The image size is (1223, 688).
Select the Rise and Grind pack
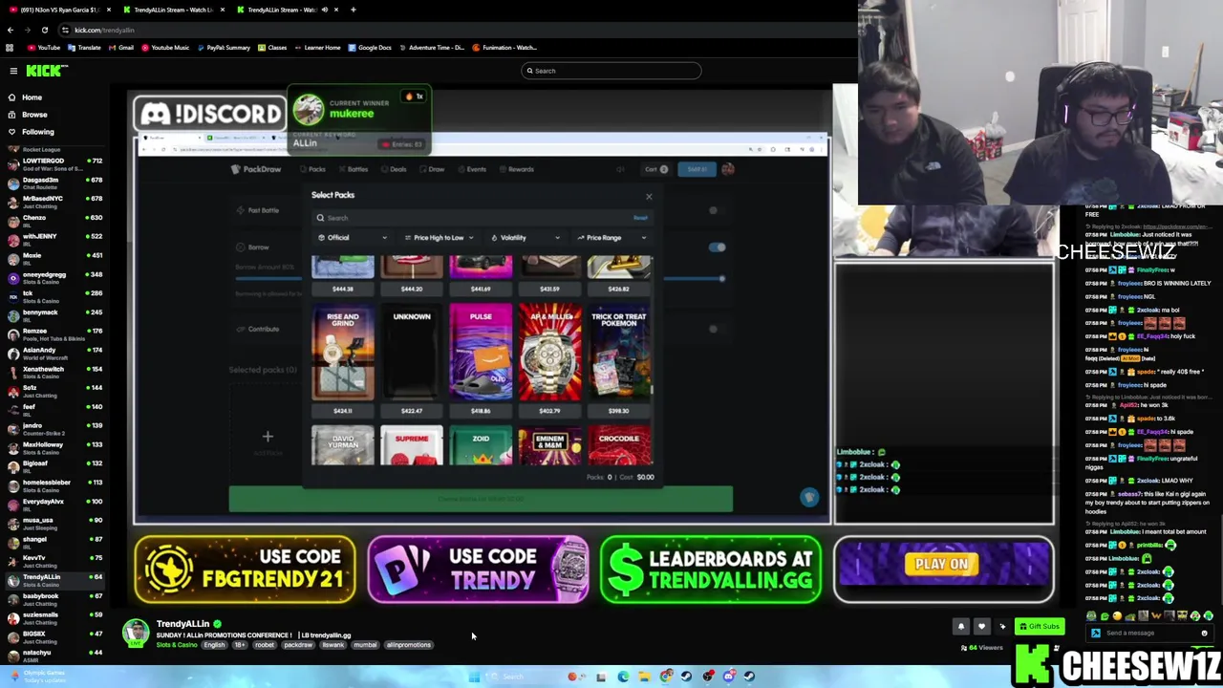pos(343,361)
